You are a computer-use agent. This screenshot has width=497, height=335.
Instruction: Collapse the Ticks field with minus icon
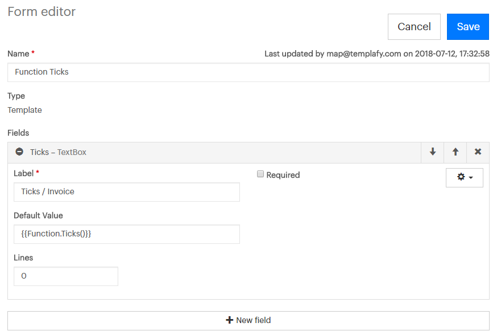pyautogui.click(x=19, y=152)
